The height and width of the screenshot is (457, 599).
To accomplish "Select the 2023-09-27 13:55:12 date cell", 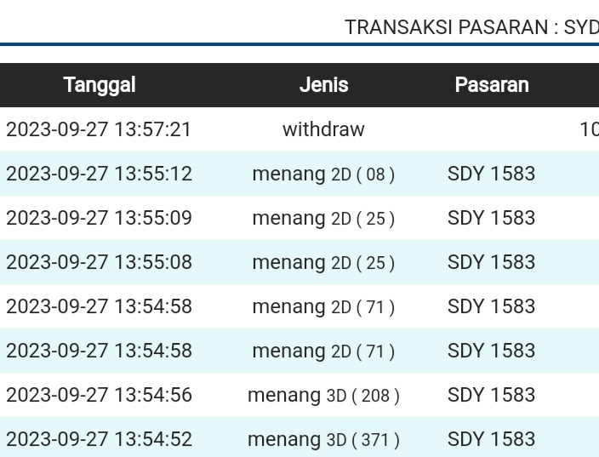I will point(99,174).
